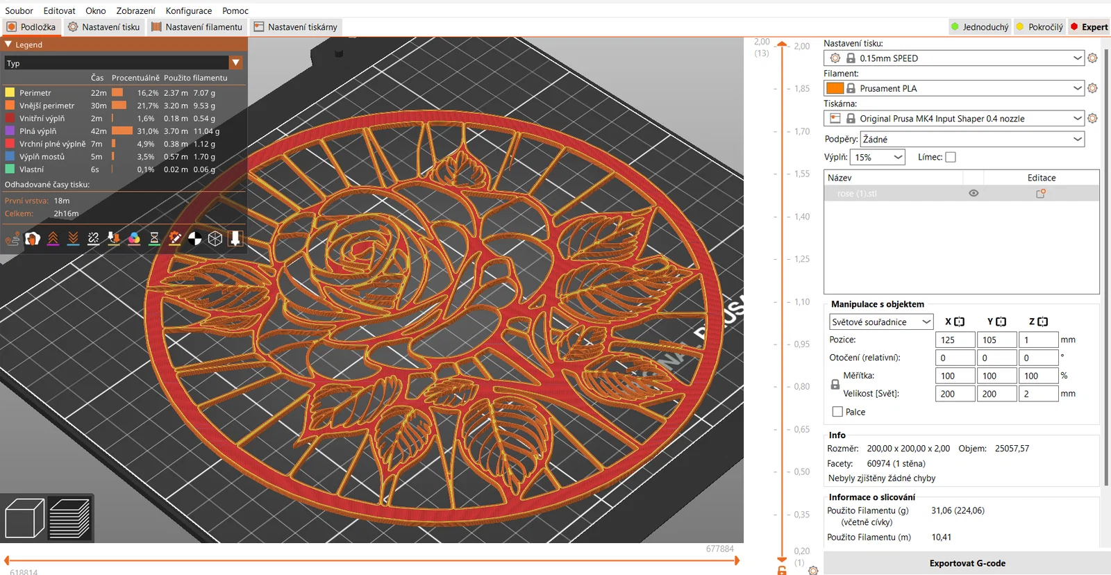Open the Prusament PLA filament dropdown

(954, 88)
